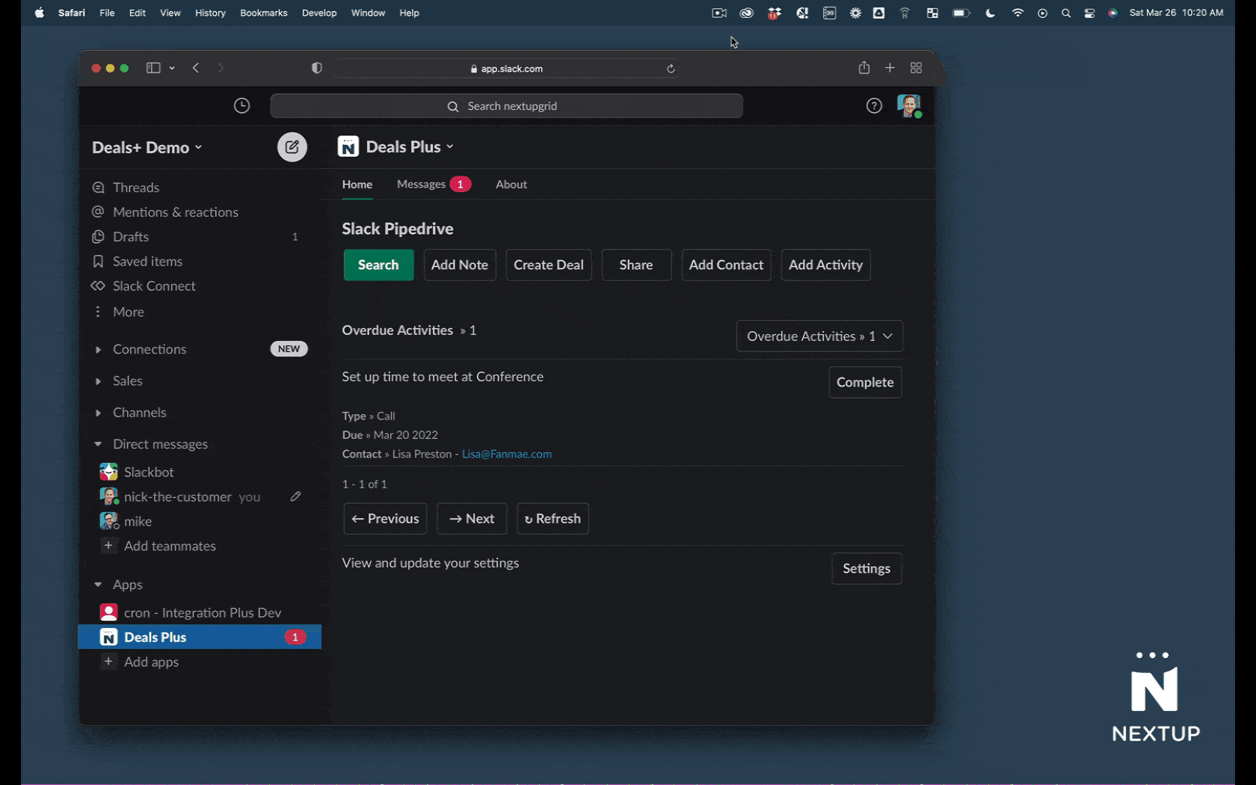
Task: Collapse the Direct messages section
Action: (x=98, y=444)
